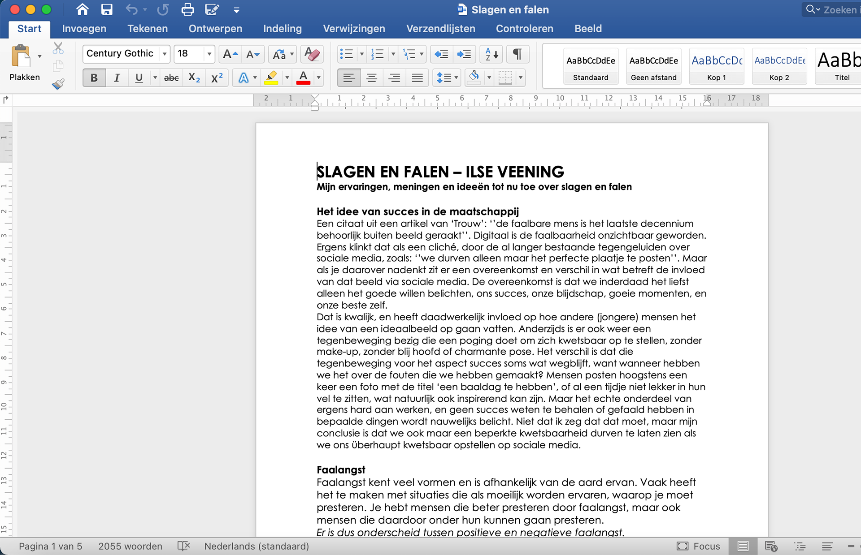
Task: Open the Century Gothic font dropdown
Action: point(165,54)
